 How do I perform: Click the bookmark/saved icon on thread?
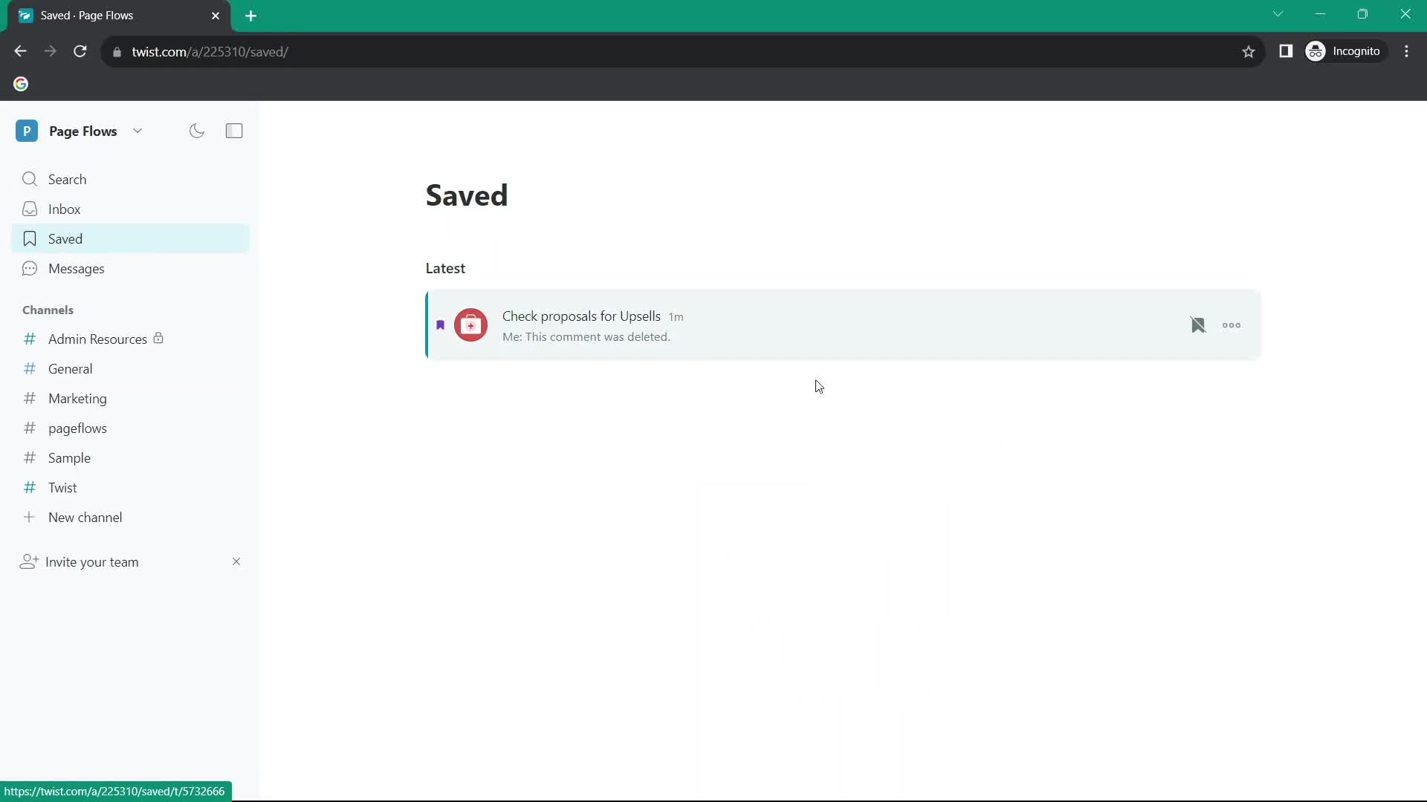coord(1197,324)
